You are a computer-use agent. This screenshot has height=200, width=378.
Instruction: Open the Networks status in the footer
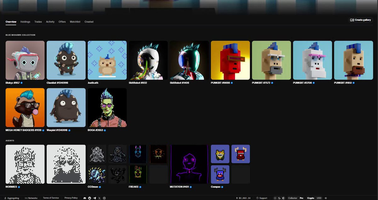pos(31,198)
